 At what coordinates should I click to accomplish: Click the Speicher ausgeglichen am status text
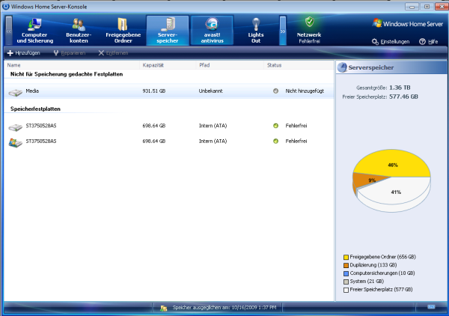point(224,308)
